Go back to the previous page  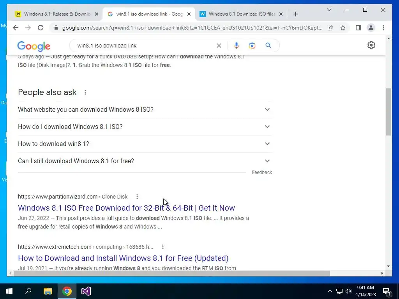16,28
